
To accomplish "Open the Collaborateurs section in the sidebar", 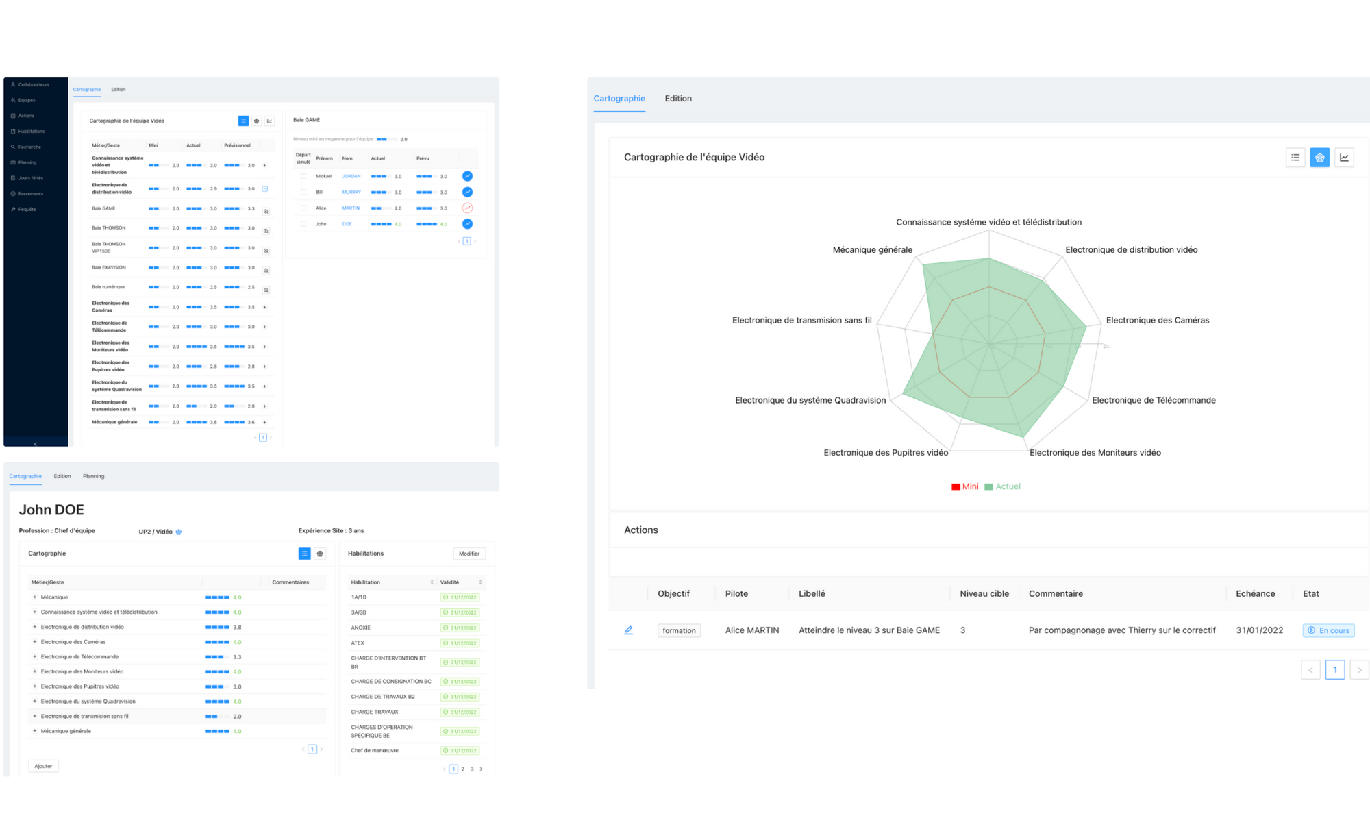I will click(34, 84).
